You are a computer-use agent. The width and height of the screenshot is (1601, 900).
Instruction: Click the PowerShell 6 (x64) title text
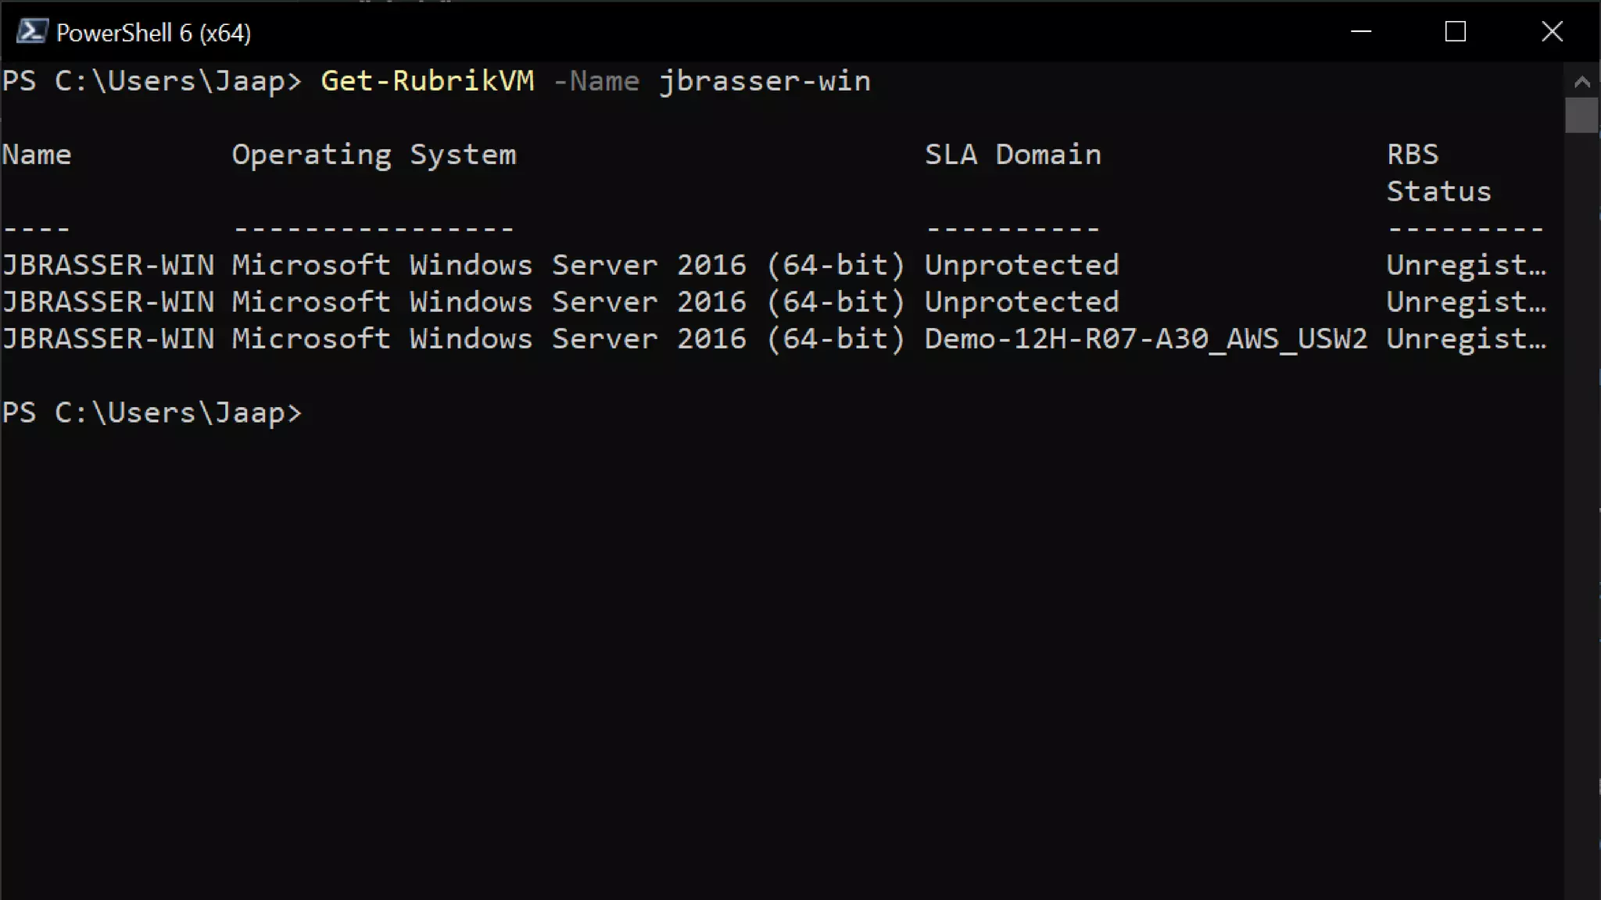pos(153,33)
